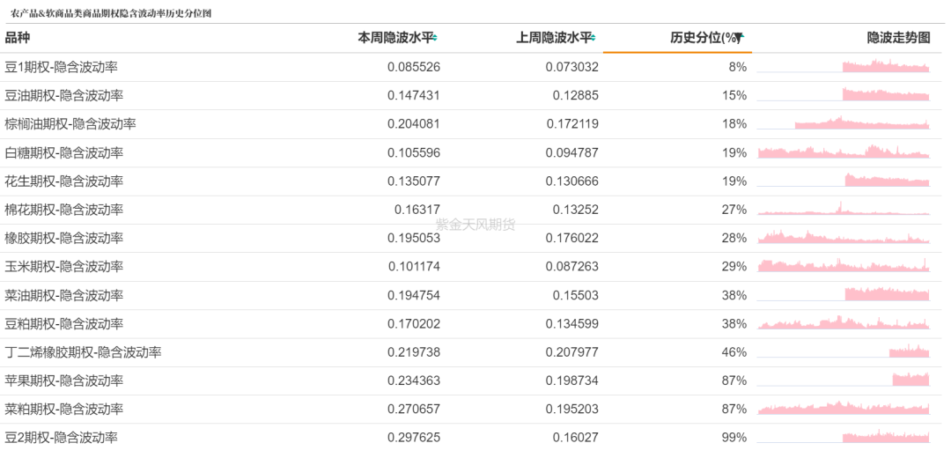
Task: Select the 品种 column header
Action: [18, 38]
